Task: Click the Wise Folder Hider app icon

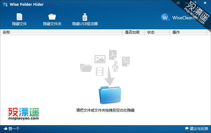Action: click(x=5, y=5)
